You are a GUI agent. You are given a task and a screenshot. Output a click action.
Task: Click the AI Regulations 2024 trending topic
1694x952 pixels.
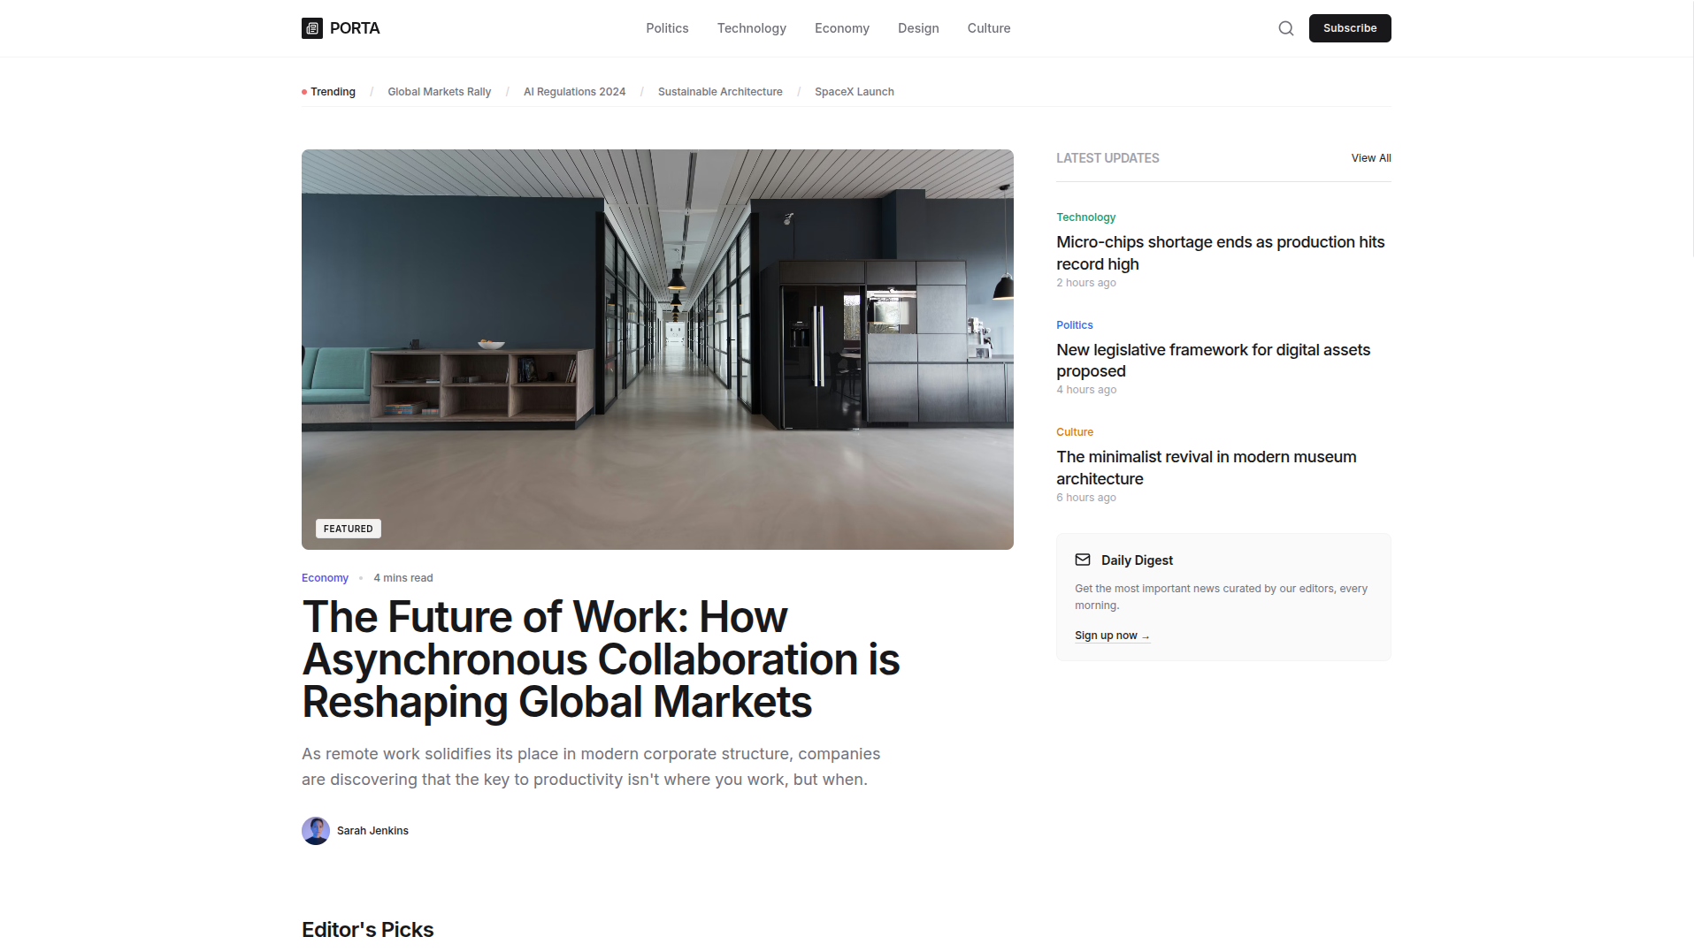coord(574,91)
